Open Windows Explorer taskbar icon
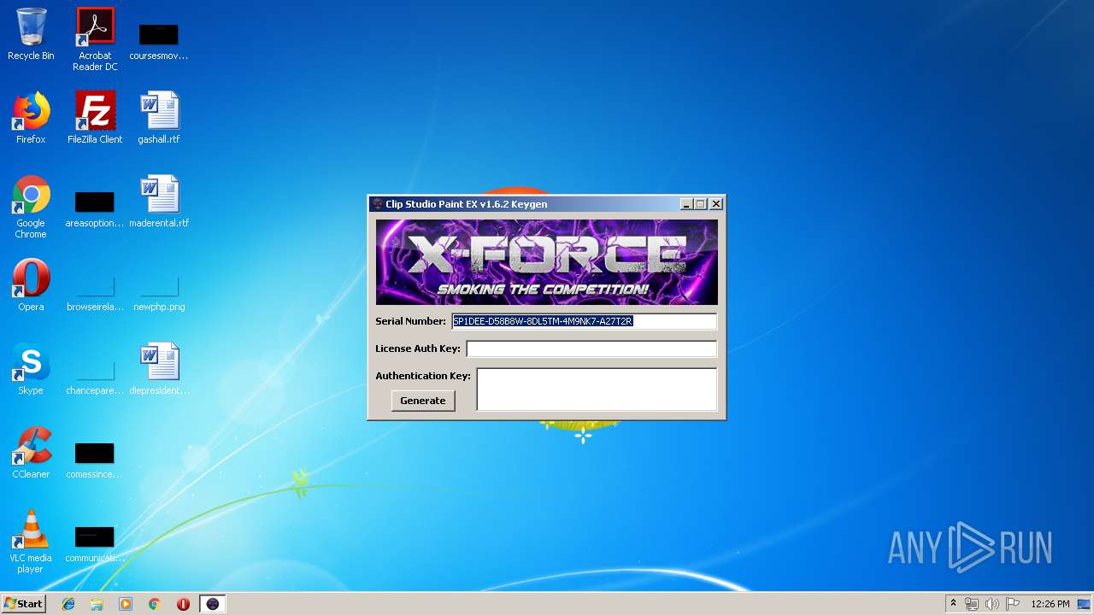 coord(97,604)
